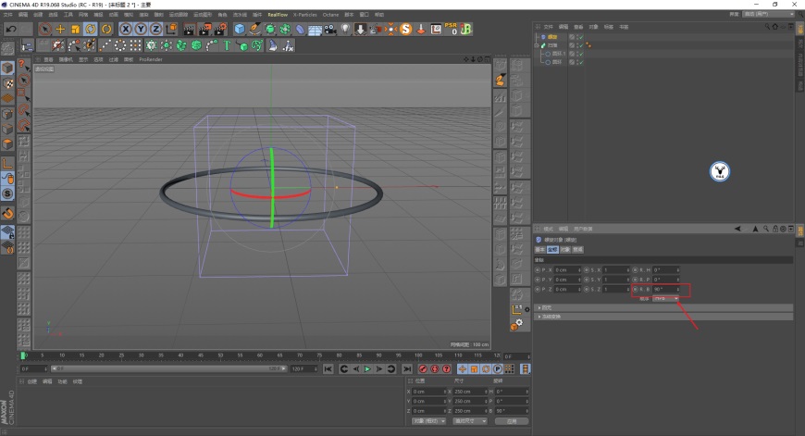Click the Make Editable icon
Image resolution: width=805 pixels, height=436 pixels.
pos(7,49)
